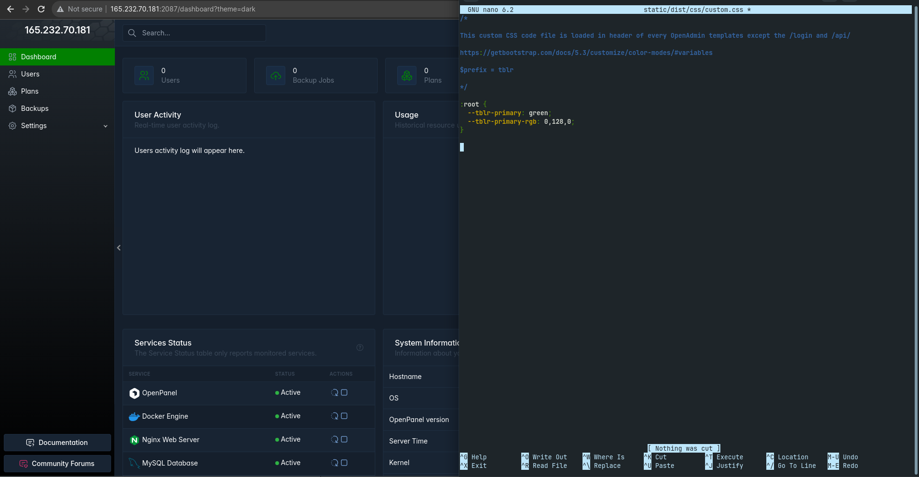Image resolution: width=919 pixels, height=477 pixels.
Task: Click the MySQL Database Active status
Action: 288,463
